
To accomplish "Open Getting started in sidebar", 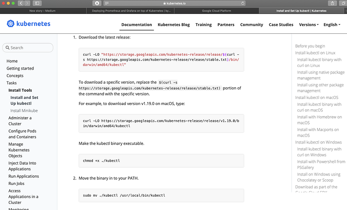I will coord(20,68).
